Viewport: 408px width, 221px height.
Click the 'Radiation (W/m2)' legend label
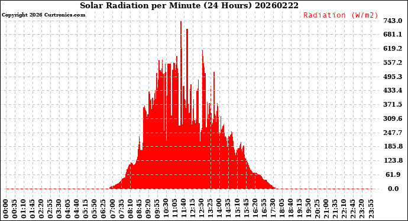pos(341,15)
